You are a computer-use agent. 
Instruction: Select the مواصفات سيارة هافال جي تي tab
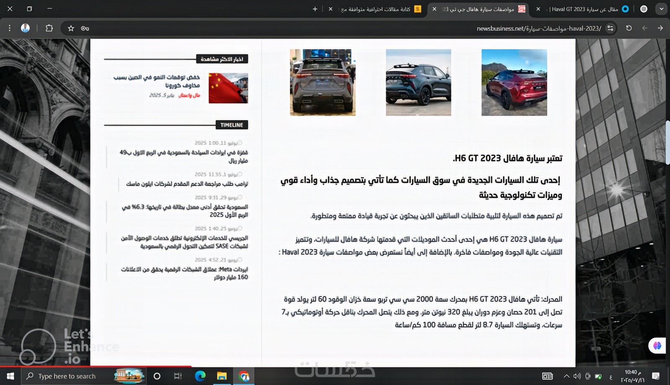(478, 9)
